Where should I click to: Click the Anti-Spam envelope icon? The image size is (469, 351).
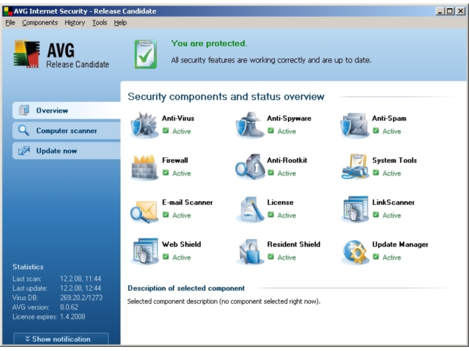click(355, 125)
